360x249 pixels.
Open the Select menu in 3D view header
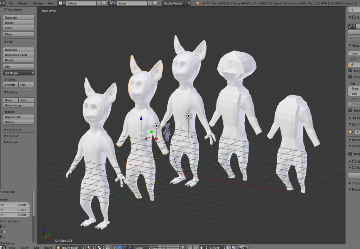24,248
